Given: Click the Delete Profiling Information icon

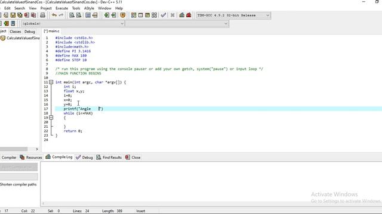Looking at the screenshot, I should click(189, 15).
